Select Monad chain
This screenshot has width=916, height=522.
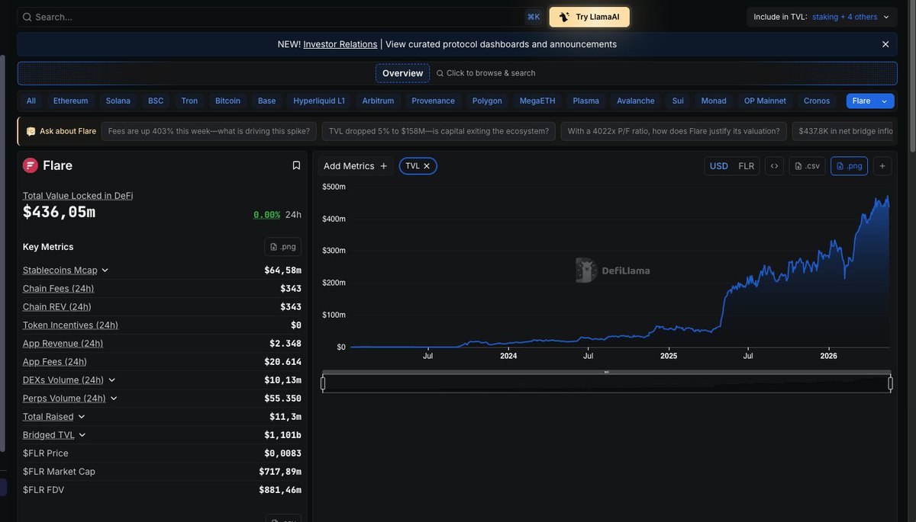(714, 101)
